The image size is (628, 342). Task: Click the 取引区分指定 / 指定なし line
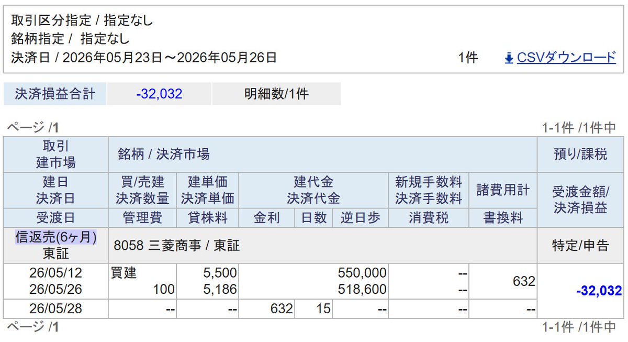tap(82, 21)
